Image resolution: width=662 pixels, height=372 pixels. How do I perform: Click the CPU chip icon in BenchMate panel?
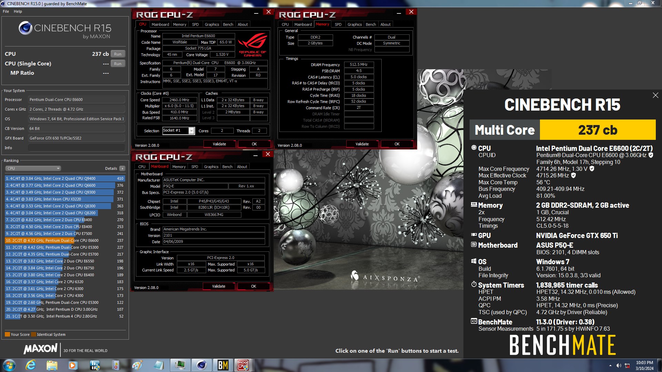pyautogui.click(x=474, y=148)
